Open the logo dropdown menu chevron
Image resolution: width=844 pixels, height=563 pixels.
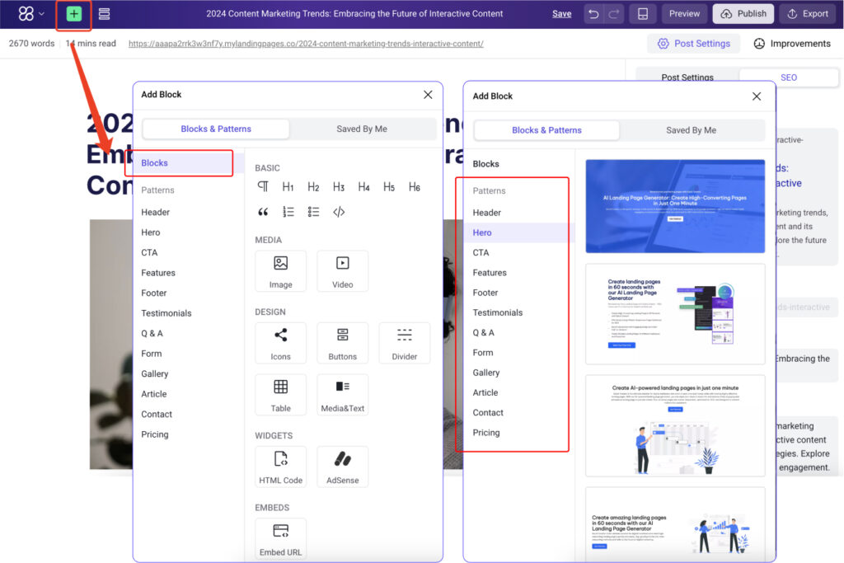pyautogui.click(x=41, y=14)
